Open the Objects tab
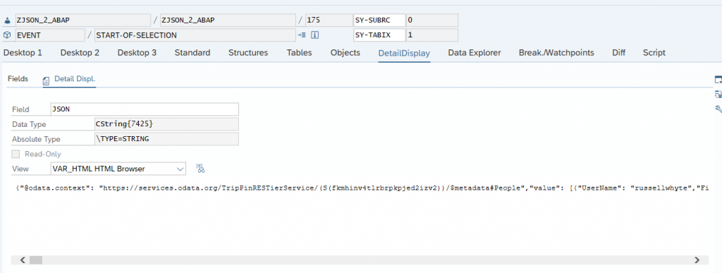The image size is (722, 273). [x=345, y=52]
